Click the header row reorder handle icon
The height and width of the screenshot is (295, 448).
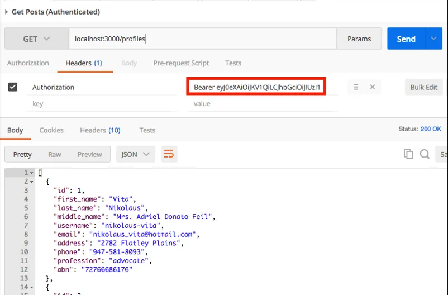[356, 87]
